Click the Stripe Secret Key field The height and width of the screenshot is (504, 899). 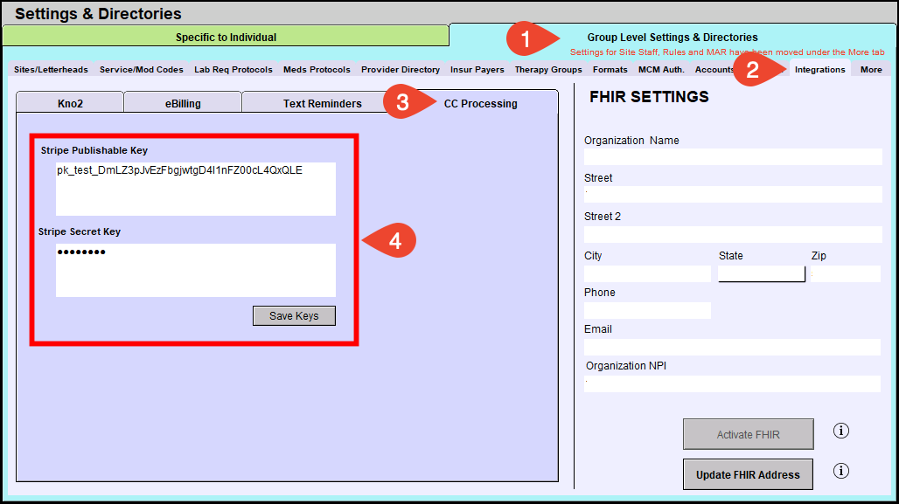(195, 270)
